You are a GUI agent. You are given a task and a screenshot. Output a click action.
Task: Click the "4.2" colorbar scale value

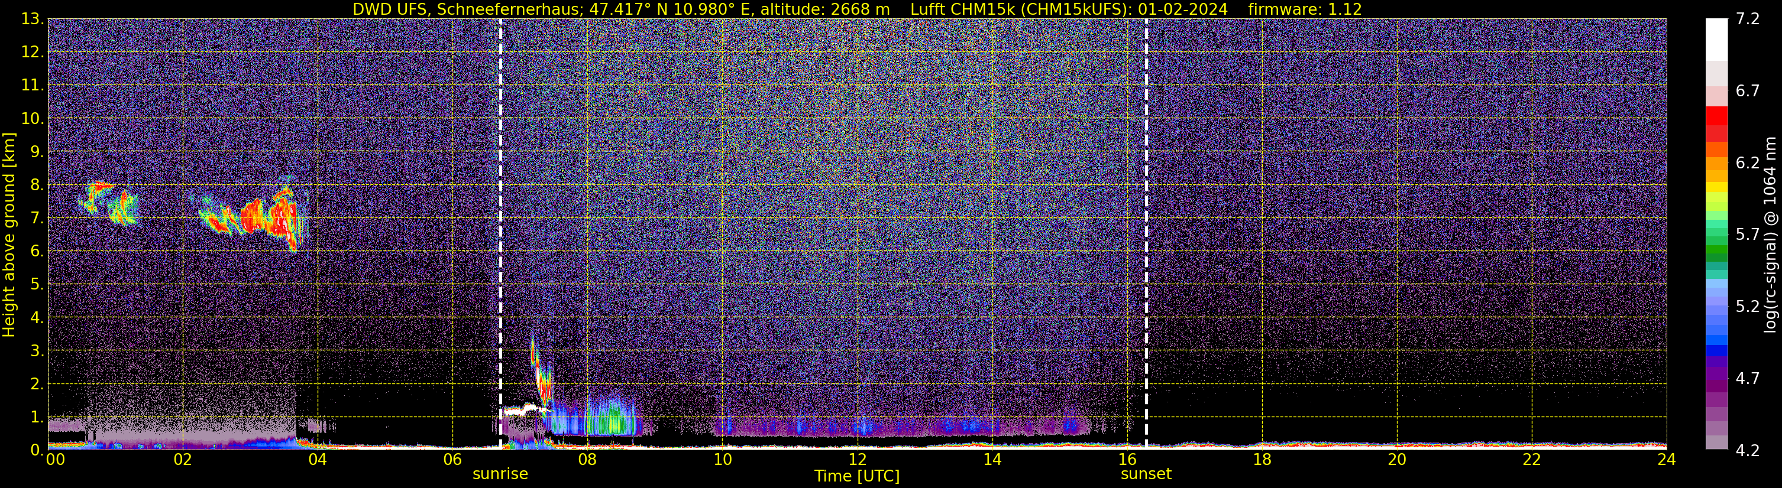coord(1748,450)
